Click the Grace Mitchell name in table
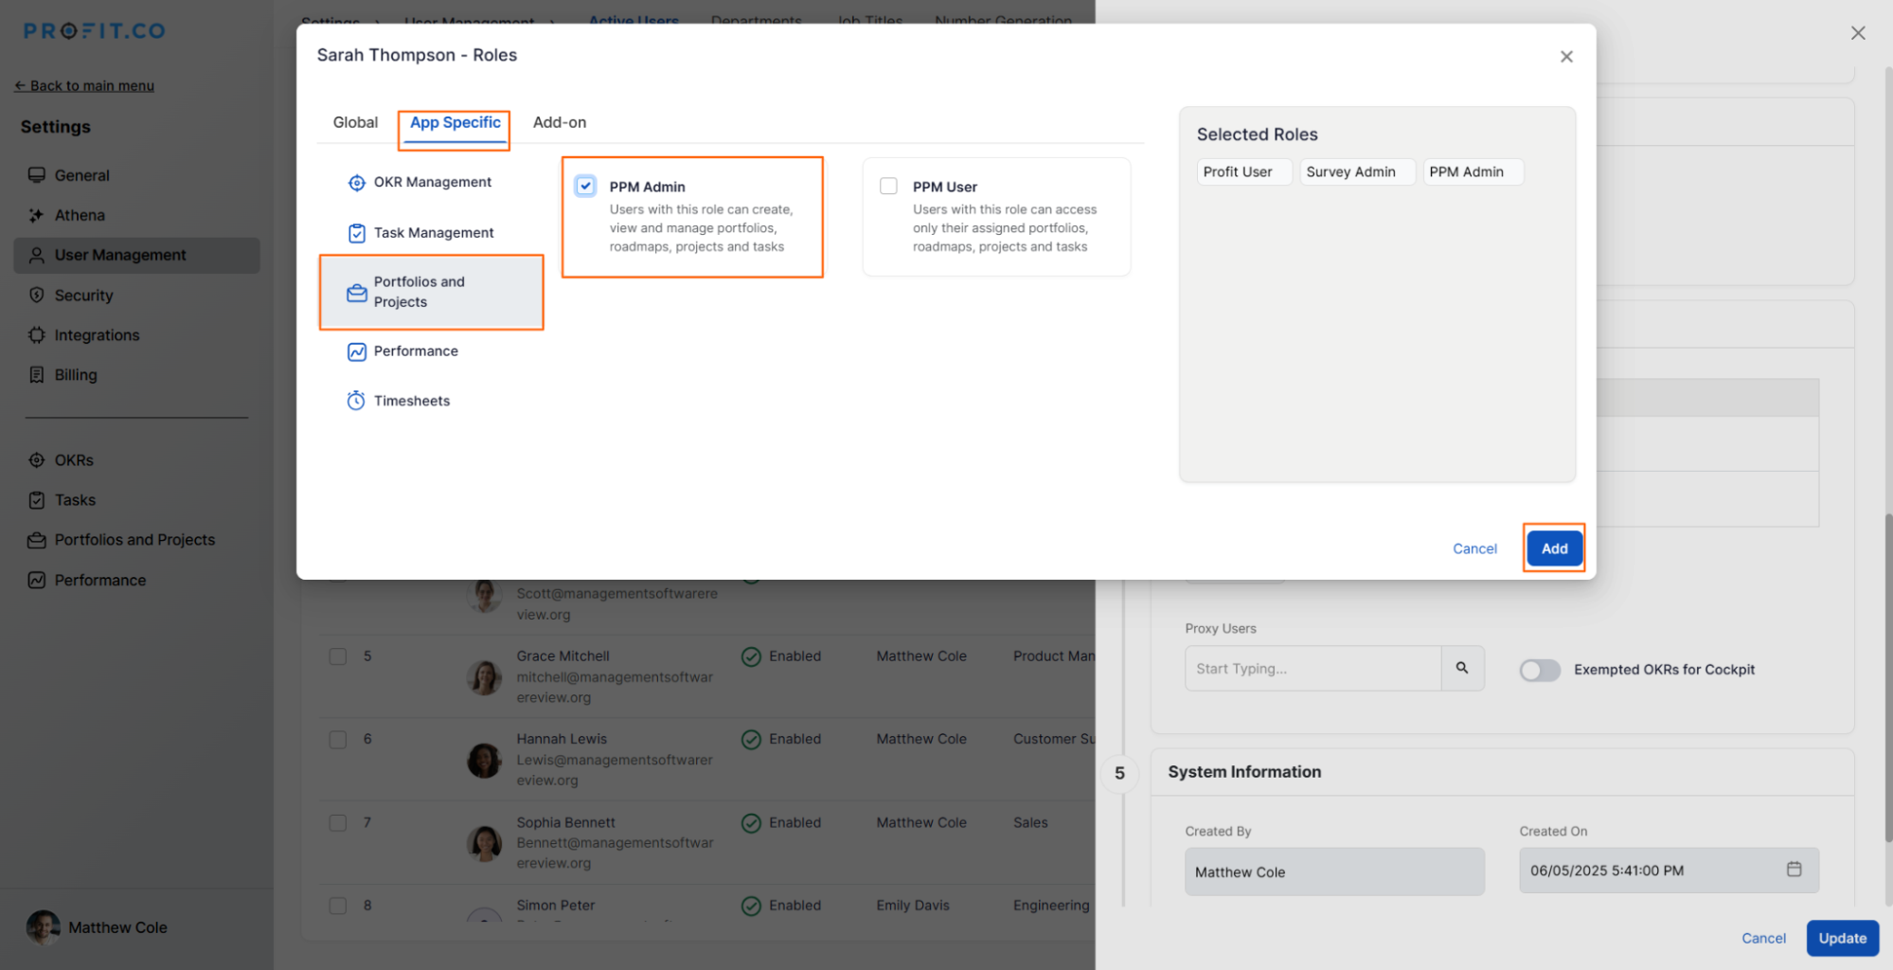The image size is (1893, 970). tap(563, 656)
